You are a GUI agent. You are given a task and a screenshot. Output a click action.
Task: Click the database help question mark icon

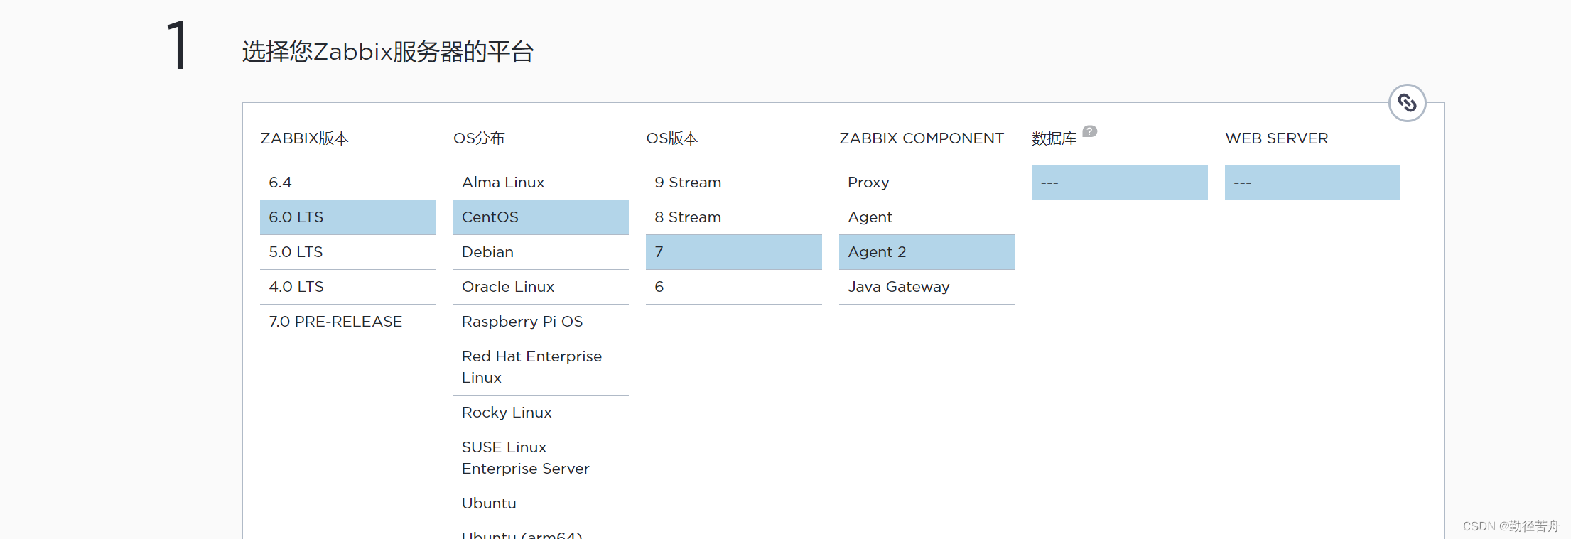pos(1089,131)
